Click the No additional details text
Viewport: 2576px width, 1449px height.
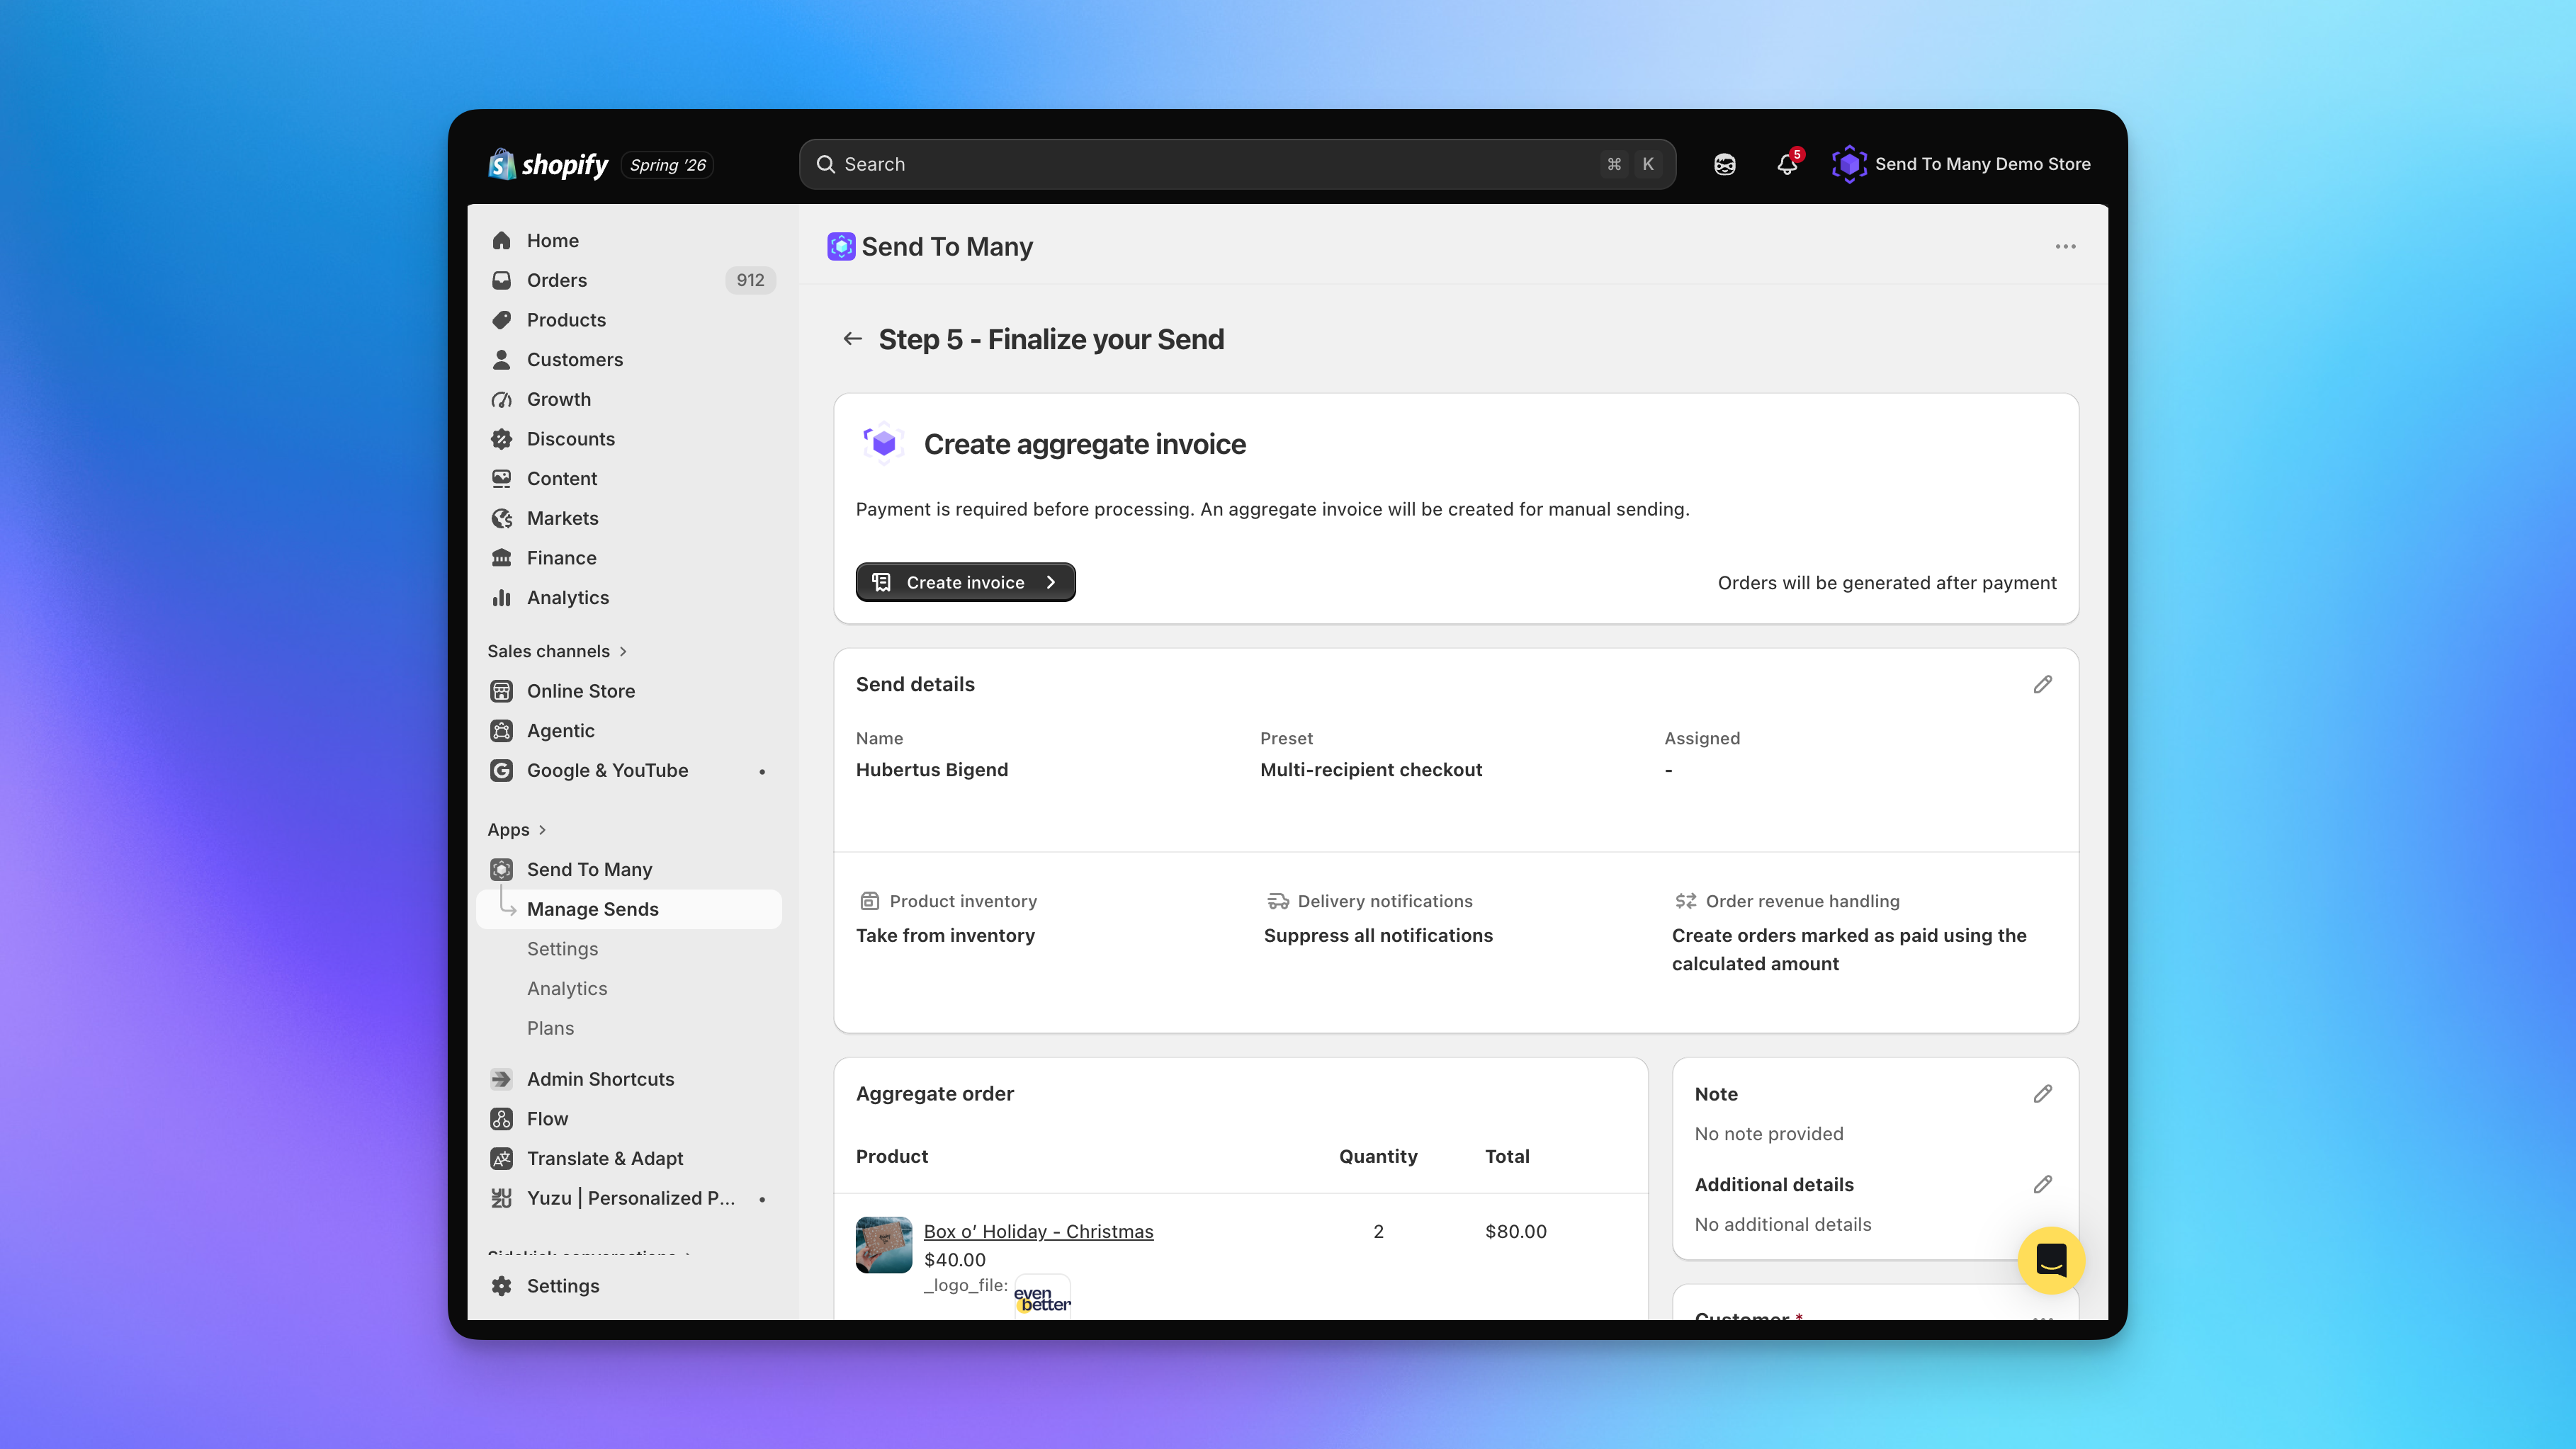[x=1783, y=1225]
